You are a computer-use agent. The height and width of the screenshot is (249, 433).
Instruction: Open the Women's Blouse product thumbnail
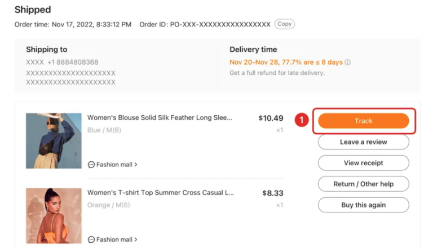click(x=54, y=141)
